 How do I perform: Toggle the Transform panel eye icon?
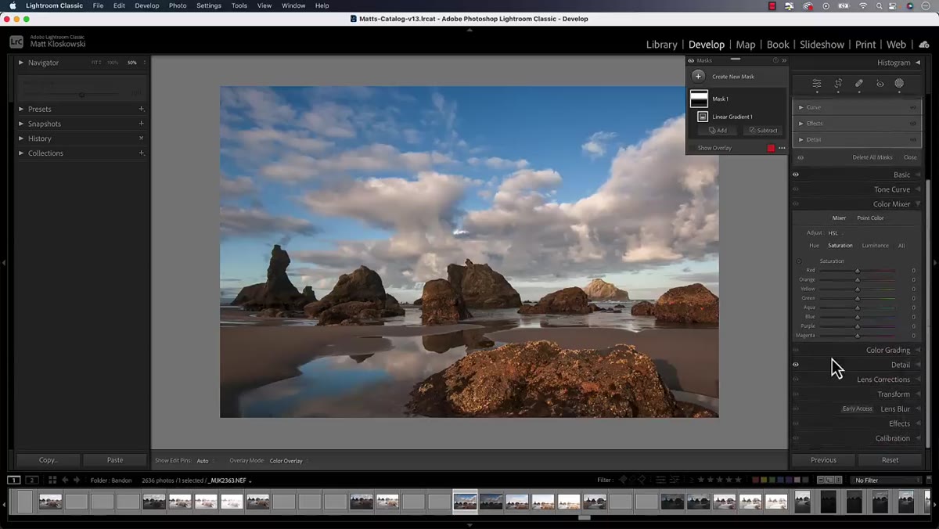pyautogui.click(x=796, y=394)
